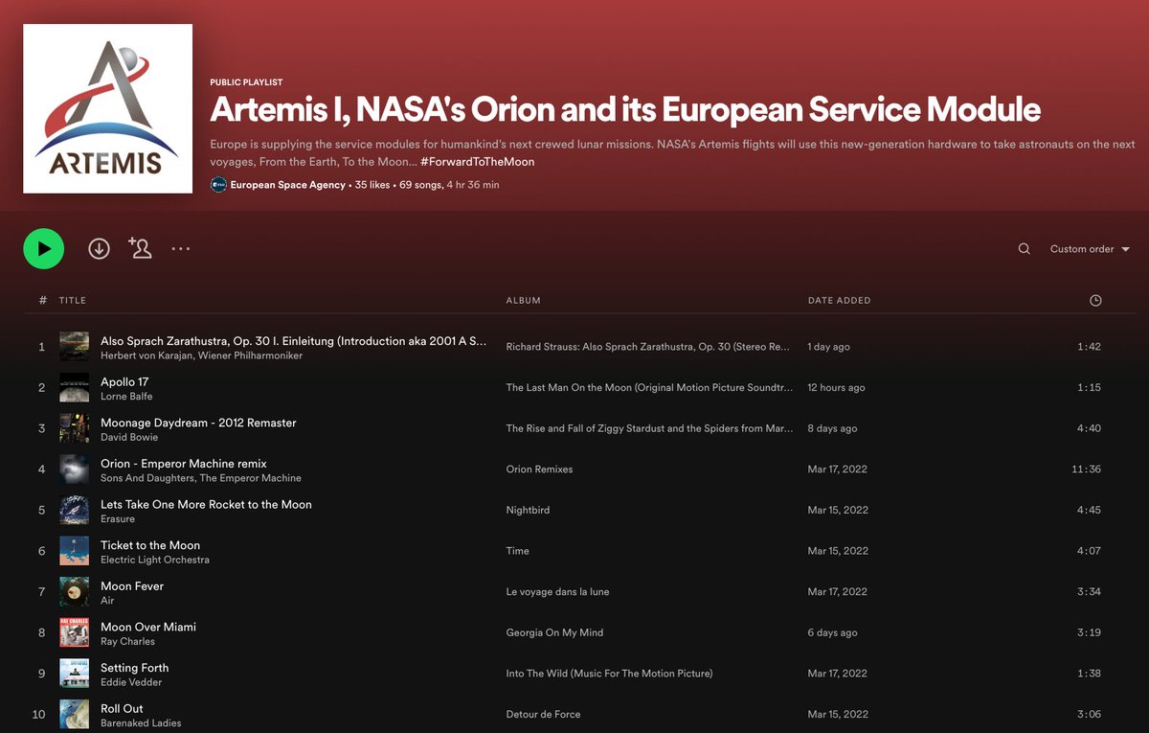
Task: Click the 12 hours ago date for Apollo 17
Action: point(836,388)
